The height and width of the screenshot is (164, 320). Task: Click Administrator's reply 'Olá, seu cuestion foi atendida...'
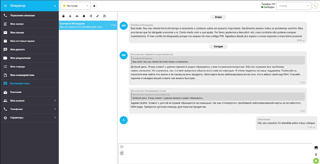pos(286,123)
